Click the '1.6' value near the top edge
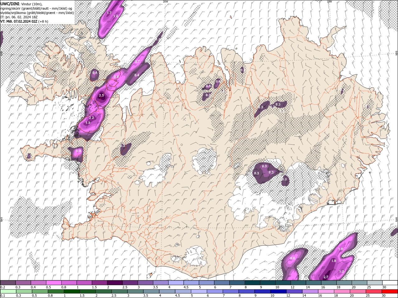 click(x=116, y=16)
